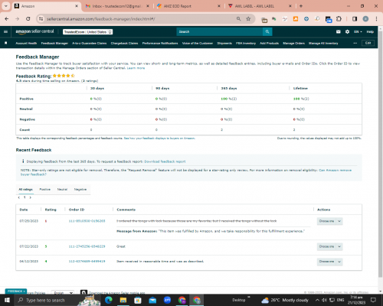
Task: Click the Learn more link in description
Action: 136,68
